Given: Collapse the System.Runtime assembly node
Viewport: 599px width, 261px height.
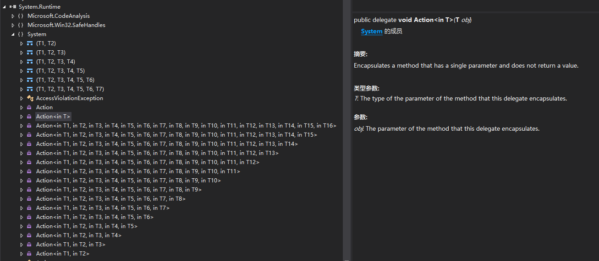Looking at the screenshot, I should coord(4,7).
